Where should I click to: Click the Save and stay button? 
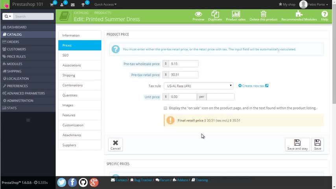(x=297, y=145)
